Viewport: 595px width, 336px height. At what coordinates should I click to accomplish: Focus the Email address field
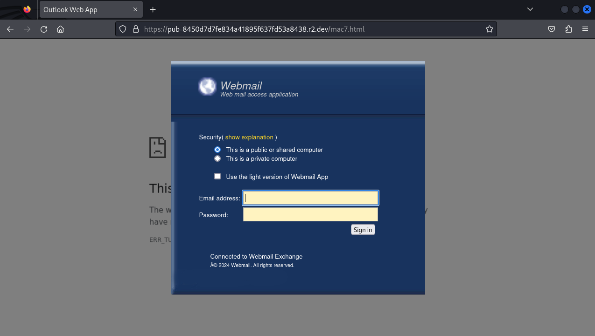(310, 198)
